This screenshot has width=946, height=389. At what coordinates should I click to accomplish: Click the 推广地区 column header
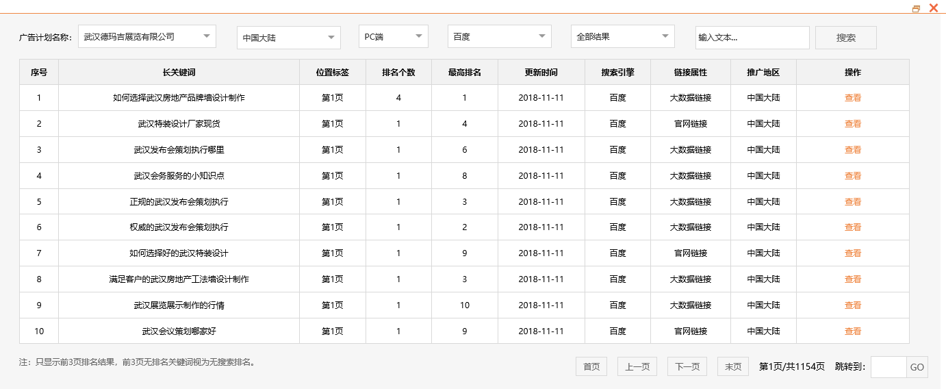point(764,72)
